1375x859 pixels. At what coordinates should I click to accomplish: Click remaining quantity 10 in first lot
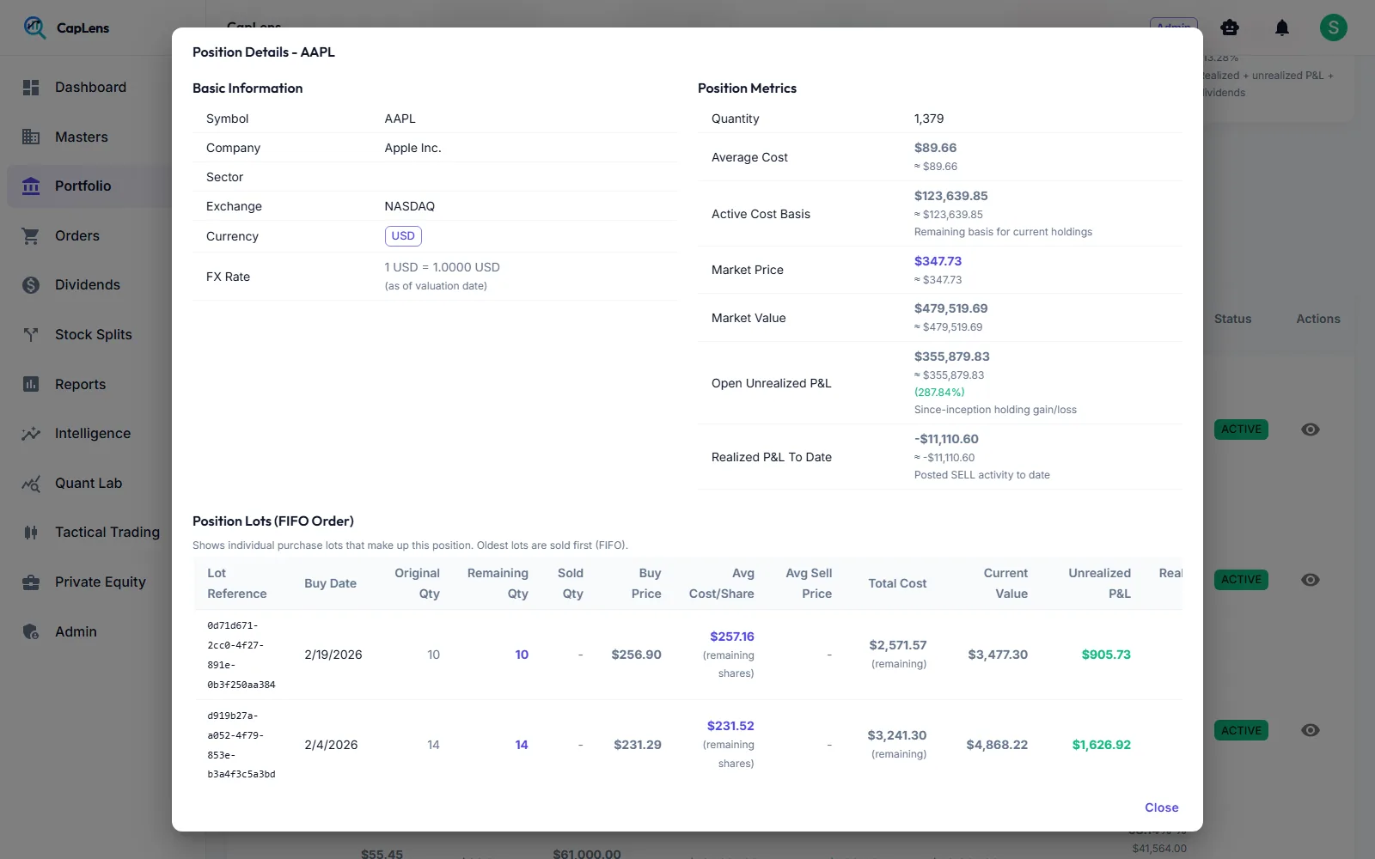[522, 655]
